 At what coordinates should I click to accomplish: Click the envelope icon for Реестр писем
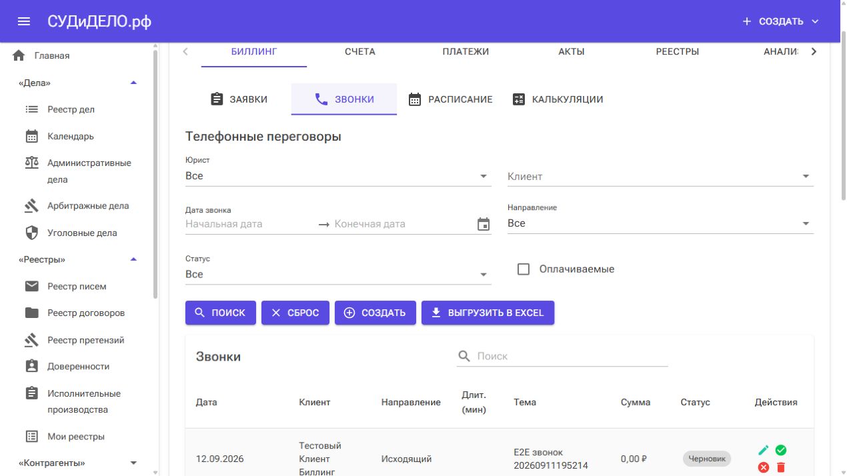pyautogui.click(x=32, y=287)
